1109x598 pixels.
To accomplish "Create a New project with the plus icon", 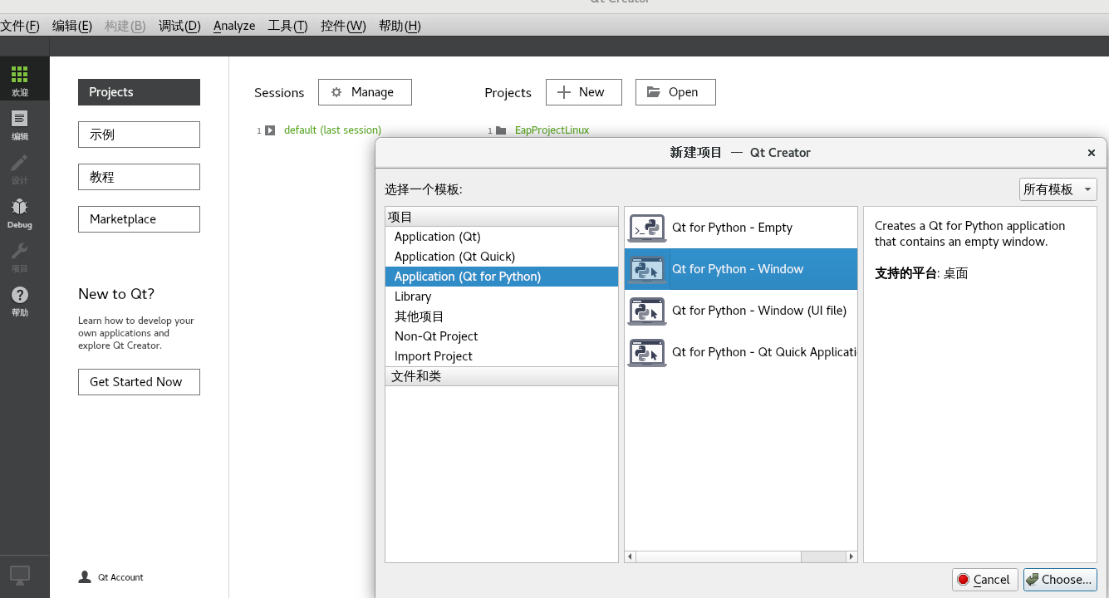I will (x=583, y=92).
